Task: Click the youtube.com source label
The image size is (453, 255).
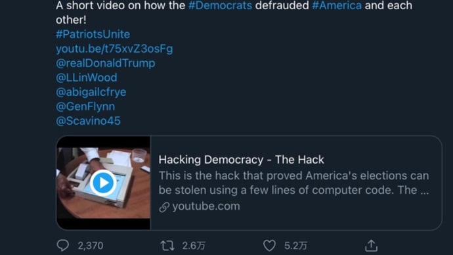Action: (206, 206)
